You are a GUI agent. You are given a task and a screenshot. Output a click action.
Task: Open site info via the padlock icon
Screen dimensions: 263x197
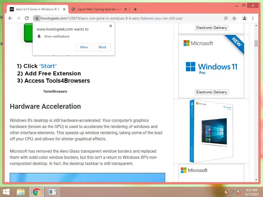click(x=37, y=18)
